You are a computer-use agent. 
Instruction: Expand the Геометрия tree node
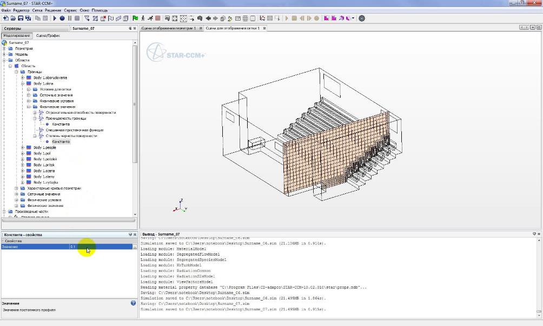pyautogui.click(x=4, y=48)
